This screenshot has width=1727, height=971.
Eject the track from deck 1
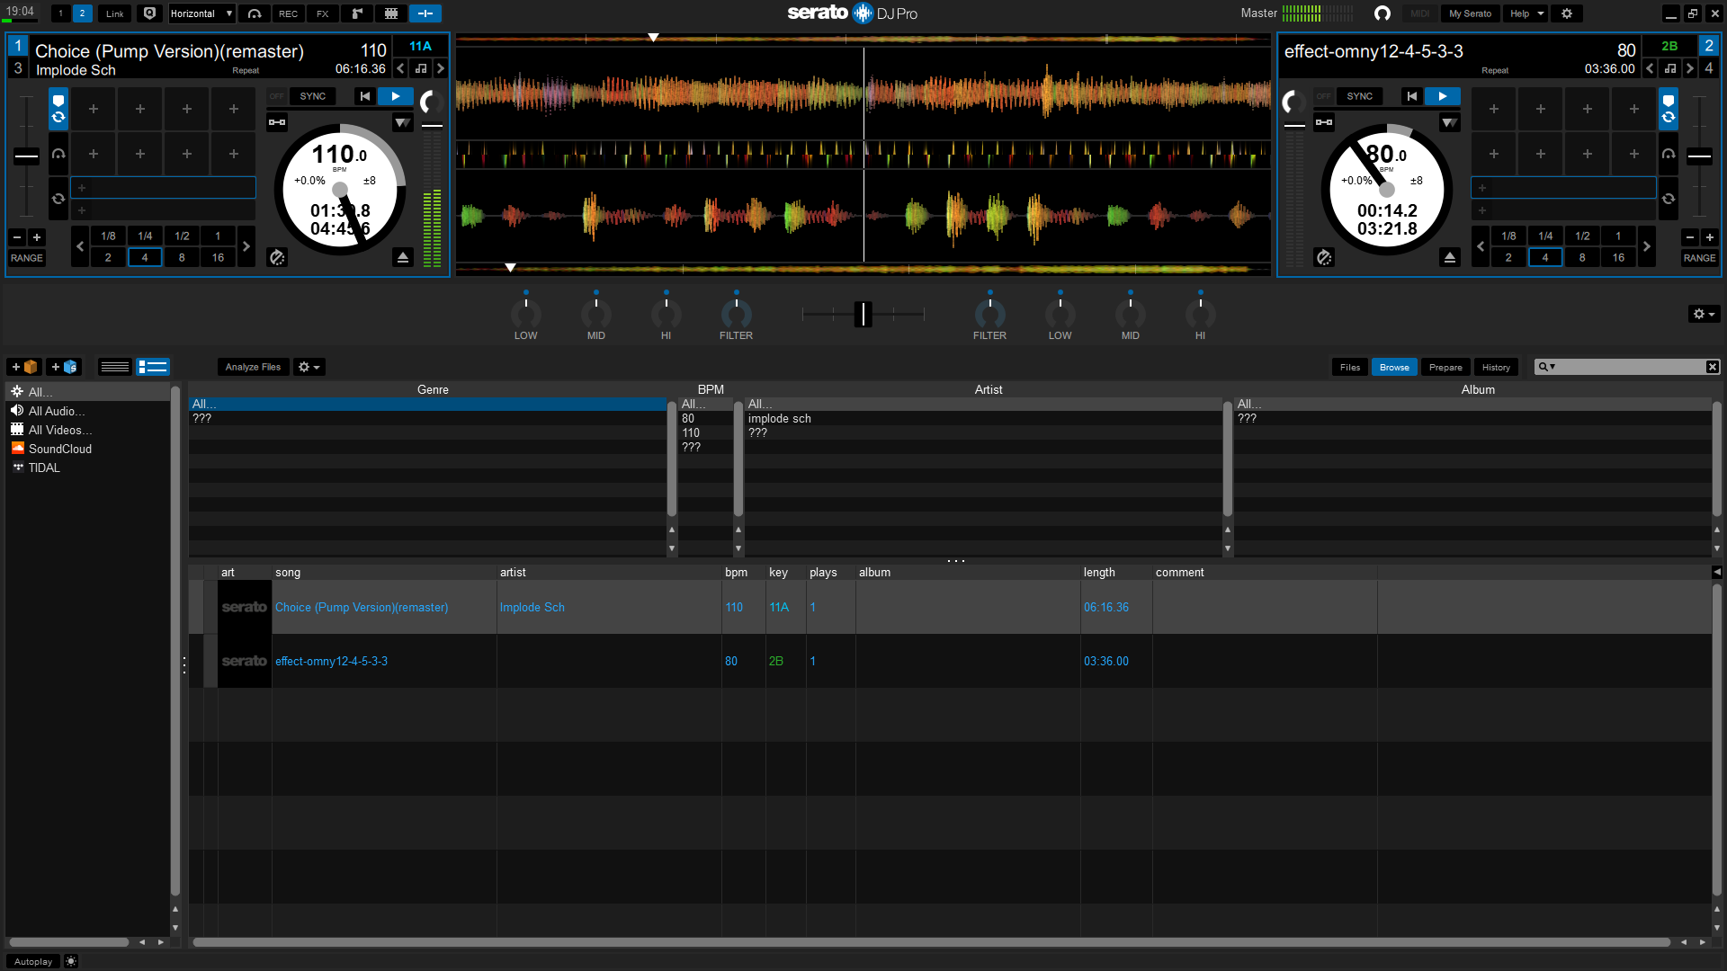(402, 258)
